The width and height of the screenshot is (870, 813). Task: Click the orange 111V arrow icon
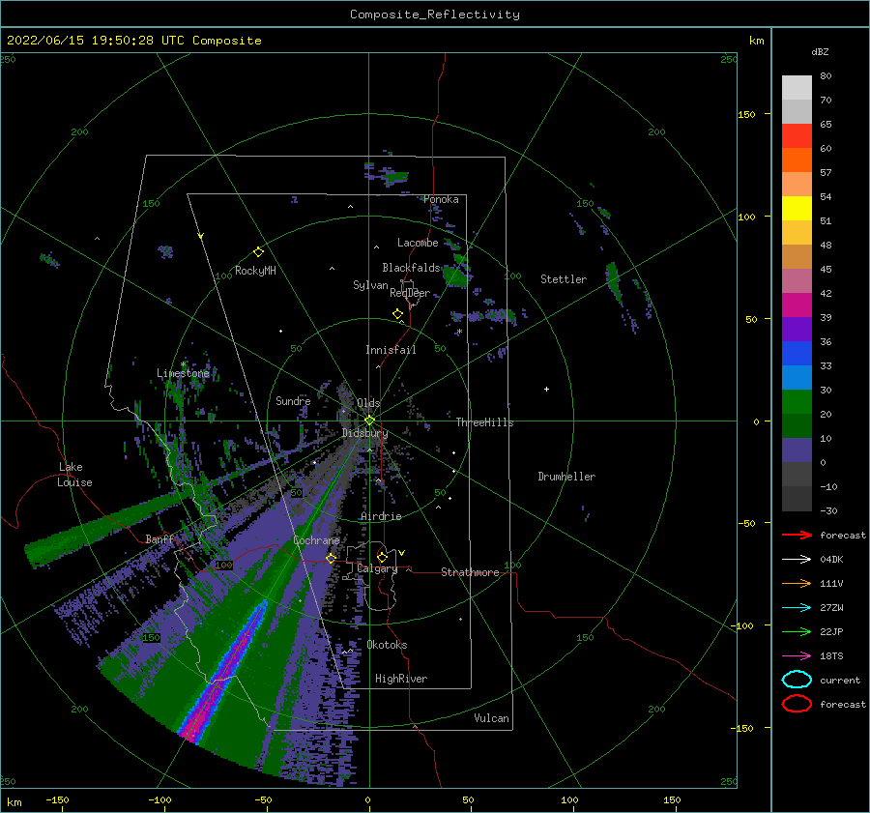point(797,583)
